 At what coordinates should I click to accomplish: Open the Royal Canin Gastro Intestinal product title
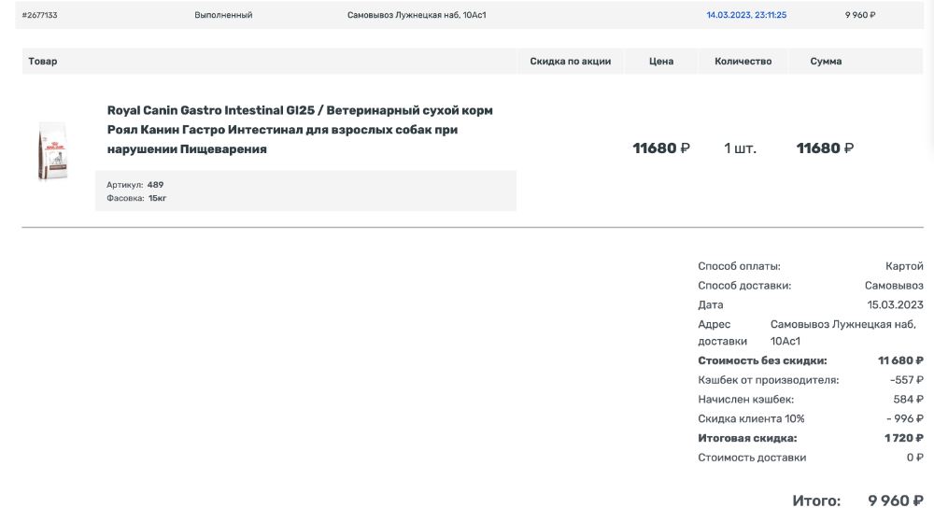tap(300, 130)
